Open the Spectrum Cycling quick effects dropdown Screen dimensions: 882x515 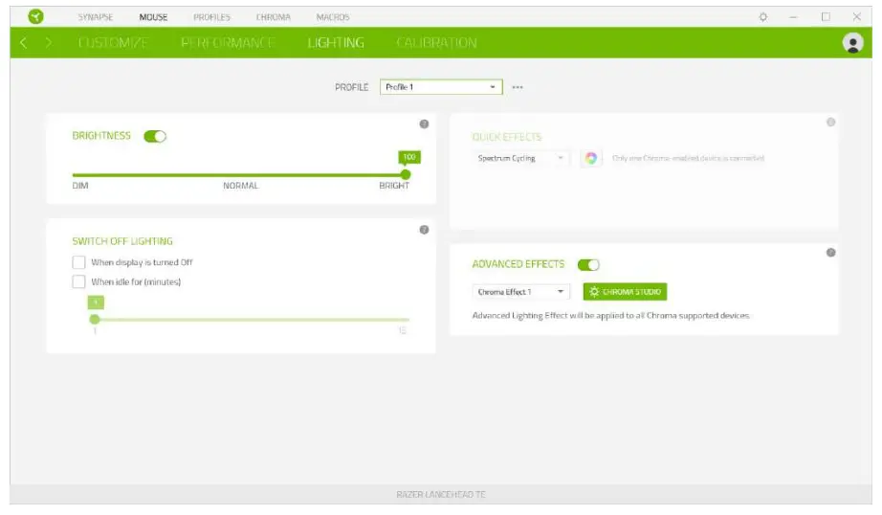click(519, 158)
